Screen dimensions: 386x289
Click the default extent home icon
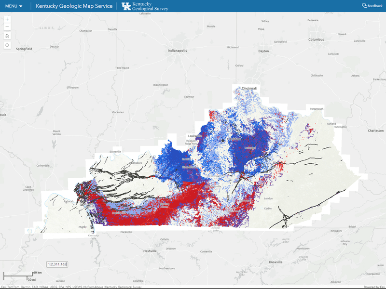pyautogui.click(x=7, y=36)
